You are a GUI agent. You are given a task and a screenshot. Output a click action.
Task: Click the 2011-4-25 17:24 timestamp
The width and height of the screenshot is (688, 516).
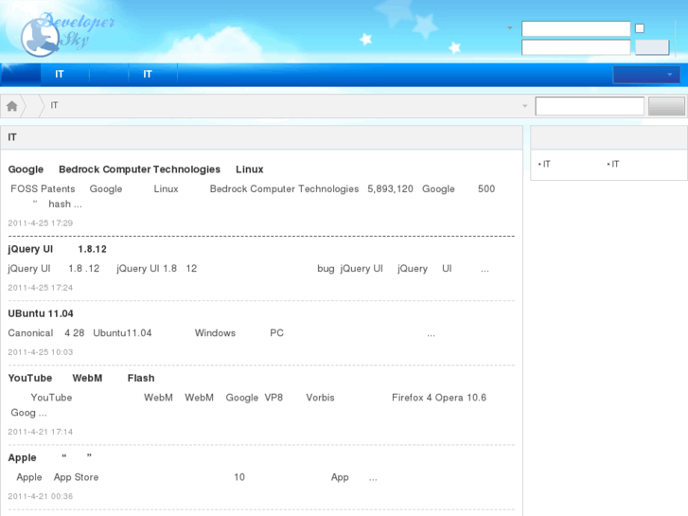click(41, 288)
